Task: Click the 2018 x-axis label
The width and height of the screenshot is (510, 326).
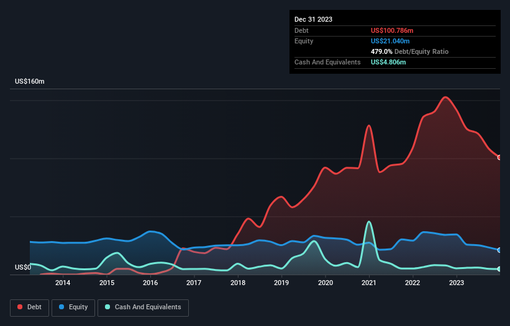Action: coord(238,283)
